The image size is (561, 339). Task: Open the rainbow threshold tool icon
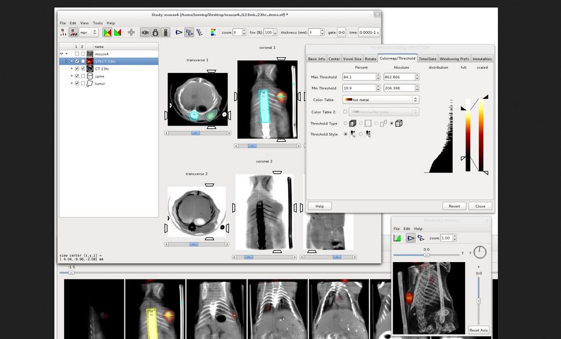(213, 32)
